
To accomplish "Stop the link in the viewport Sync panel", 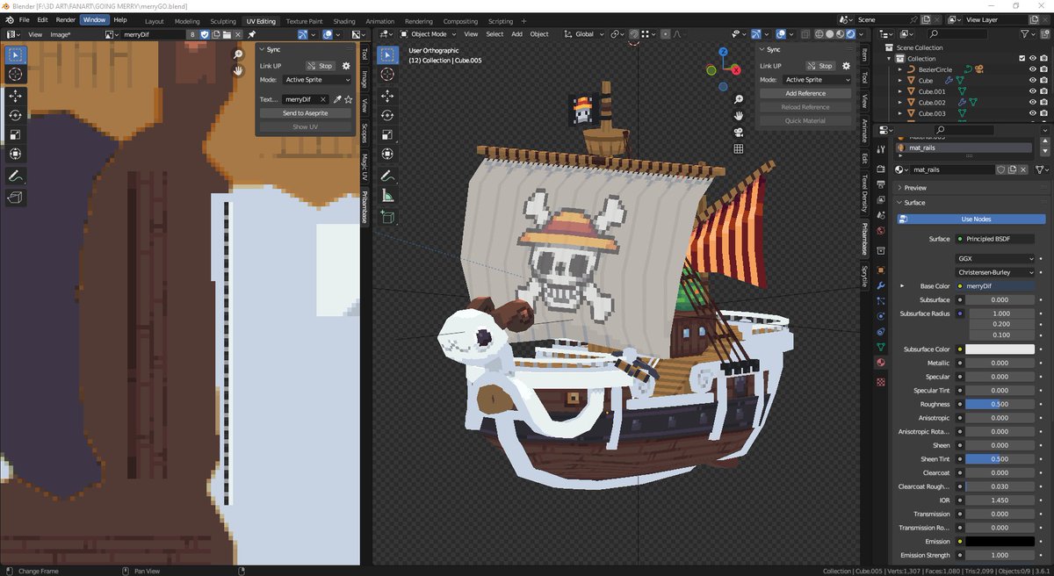I will point(820,66).
